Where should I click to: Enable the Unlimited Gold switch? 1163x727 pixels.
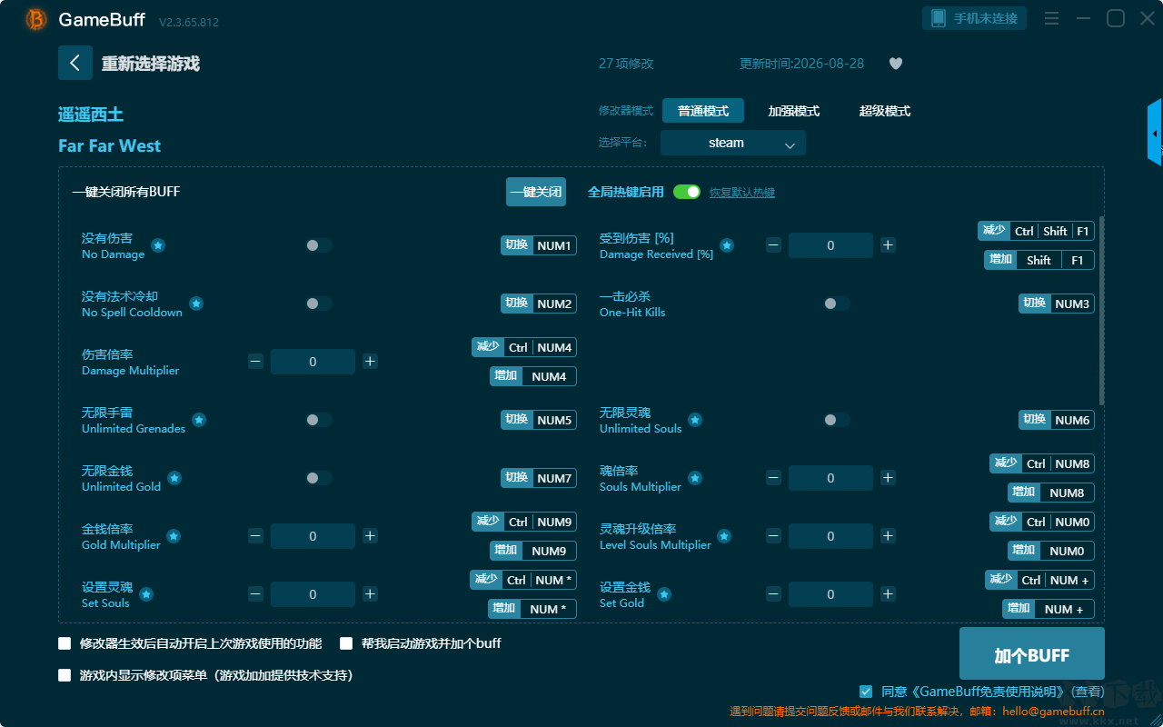pyautogui.click(x=319, y=478)
